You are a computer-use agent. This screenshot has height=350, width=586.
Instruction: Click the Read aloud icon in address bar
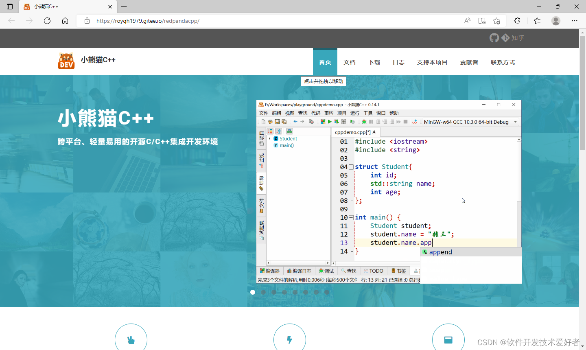tap(467, 21)
